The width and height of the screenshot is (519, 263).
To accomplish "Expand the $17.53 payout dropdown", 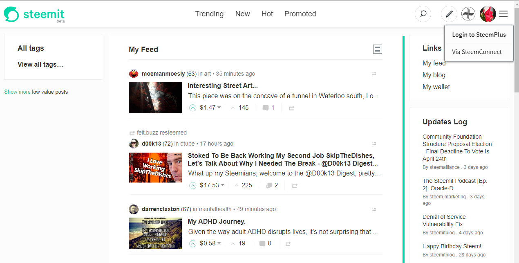I will click(x=223, y=185).
